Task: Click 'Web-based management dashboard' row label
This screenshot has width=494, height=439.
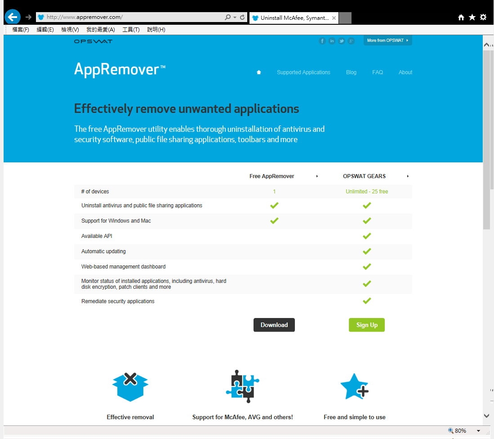Action: pos(123,267)
